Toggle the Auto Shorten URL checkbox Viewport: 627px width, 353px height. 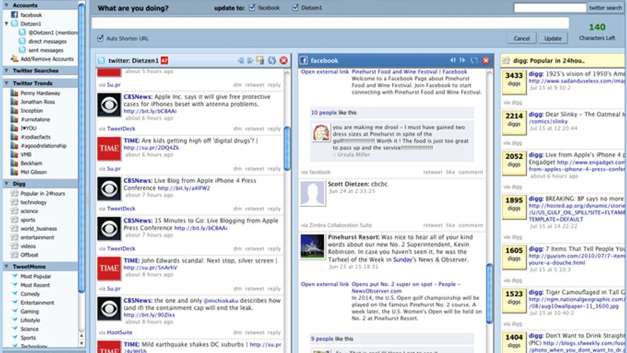[x=100, y=38]
